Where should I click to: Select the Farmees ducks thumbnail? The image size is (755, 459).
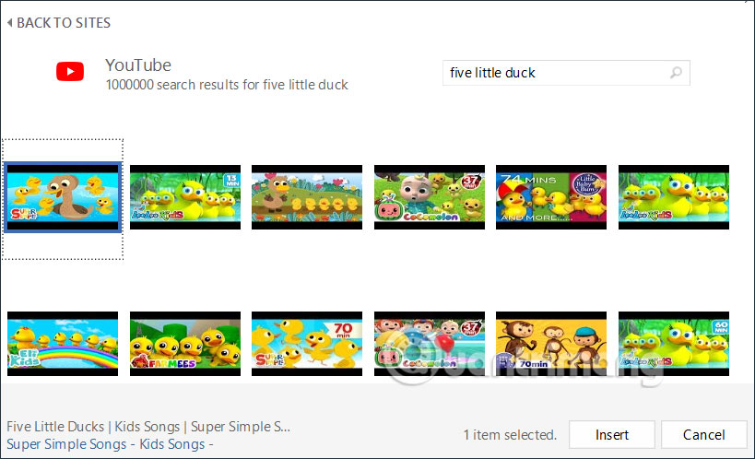coord(185,344)
